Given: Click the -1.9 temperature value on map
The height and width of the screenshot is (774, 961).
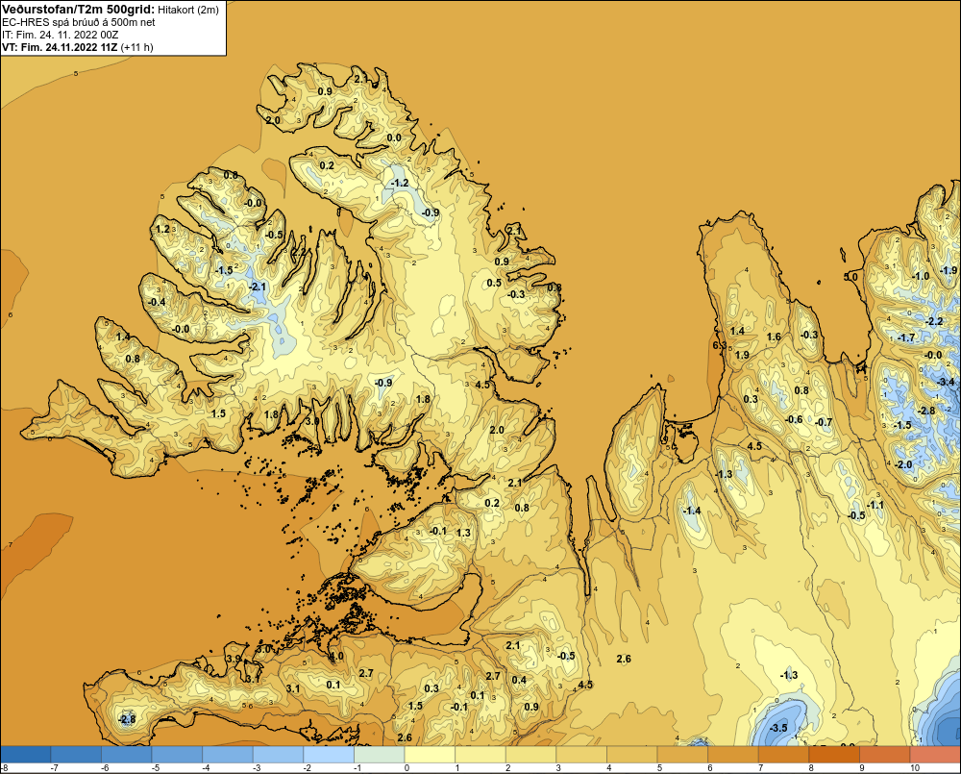Looking at the screenshot, I should pos(949,270).
